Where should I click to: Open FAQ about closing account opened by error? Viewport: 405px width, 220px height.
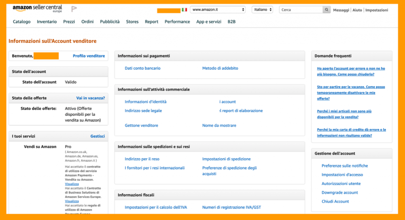point(351,71)
